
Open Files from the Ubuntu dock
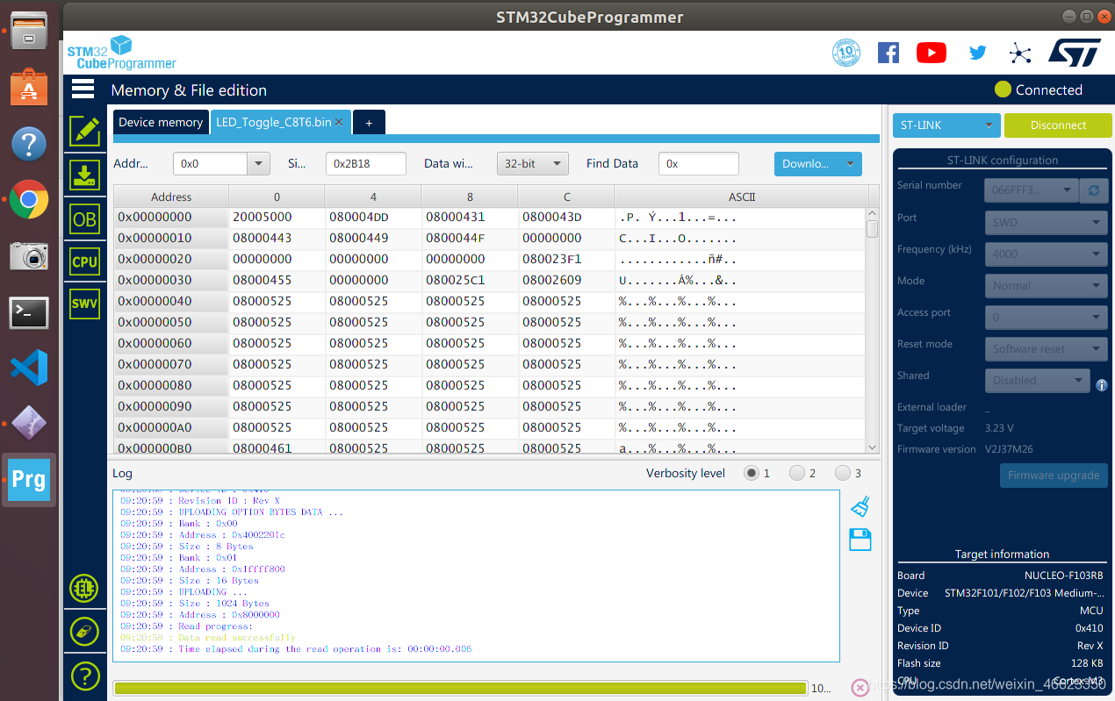(x=29, y=31)
